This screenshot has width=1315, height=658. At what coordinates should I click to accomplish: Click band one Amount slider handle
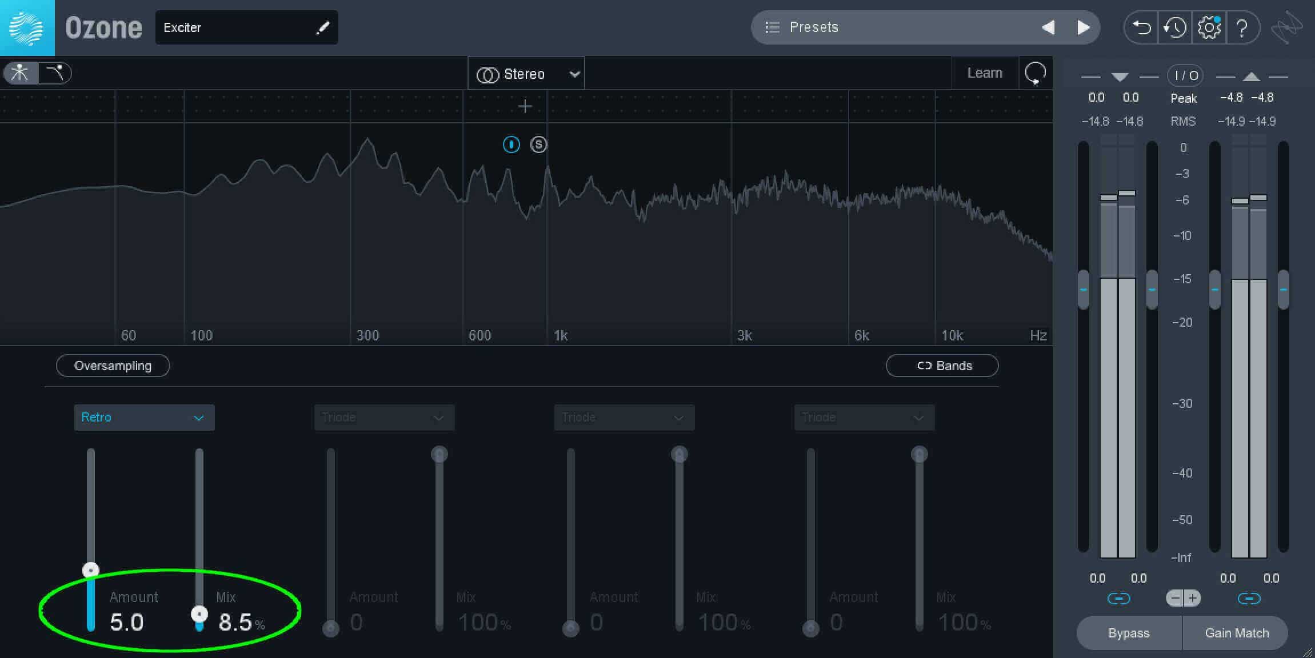90,570
